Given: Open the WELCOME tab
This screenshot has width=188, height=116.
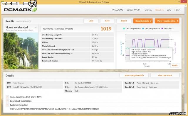Looking at the screenshot, I should (x=117, y=10).
